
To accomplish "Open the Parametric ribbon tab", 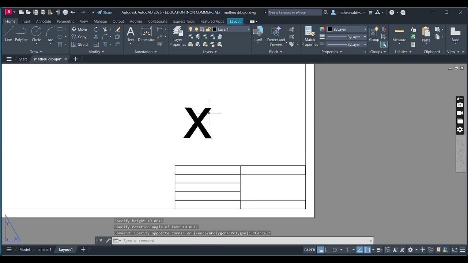I will click(x=65, y=21).
